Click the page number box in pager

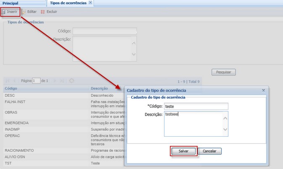coord(36,81)
